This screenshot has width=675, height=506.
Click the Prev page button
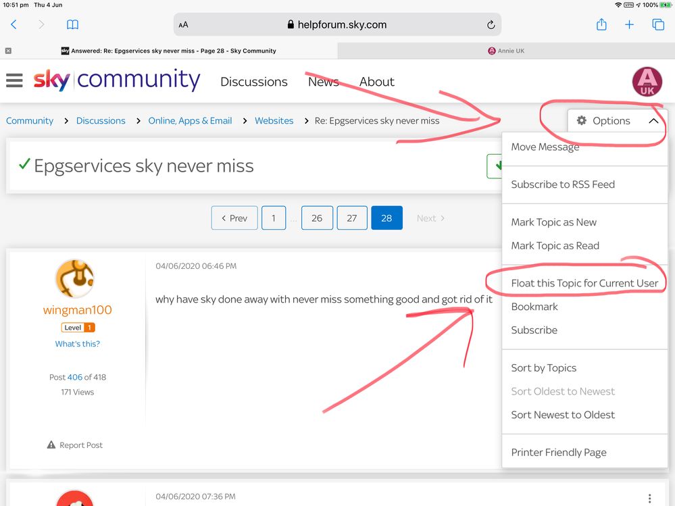pos(234,218)
